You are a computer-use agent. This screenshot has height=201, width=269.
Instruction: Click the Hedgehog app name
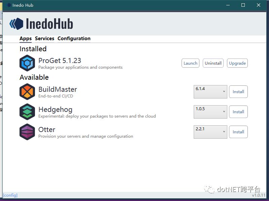(x=55, y=110)
